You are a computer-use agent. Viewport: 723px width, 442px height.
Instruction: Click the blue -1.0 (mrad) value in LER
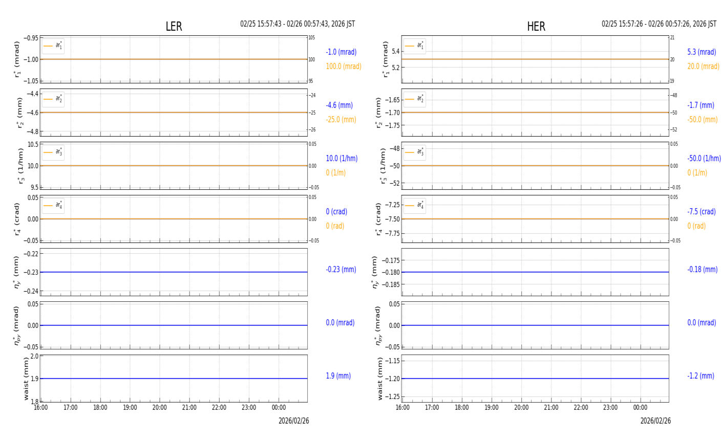(x=341, y=52)
